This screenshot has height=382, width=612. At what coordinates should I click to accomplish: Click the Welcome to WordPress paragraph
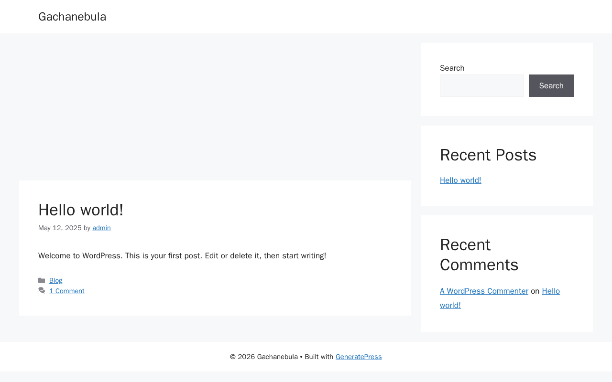point(182,256)
